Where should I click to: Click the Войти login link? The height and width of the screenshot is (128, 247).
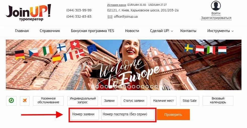pyautogui.click(x=216, y=13)
